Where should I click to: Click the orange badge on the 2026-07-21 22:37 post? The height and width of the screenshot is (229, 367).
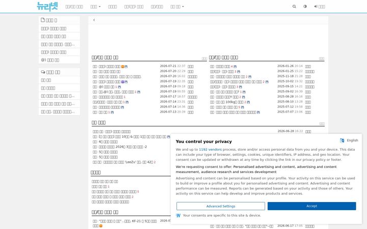123,67
